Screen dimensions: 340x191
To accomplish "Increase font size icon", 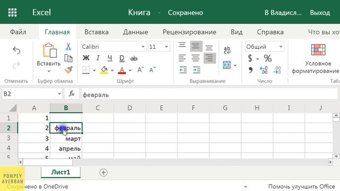I will click(140, 70).
